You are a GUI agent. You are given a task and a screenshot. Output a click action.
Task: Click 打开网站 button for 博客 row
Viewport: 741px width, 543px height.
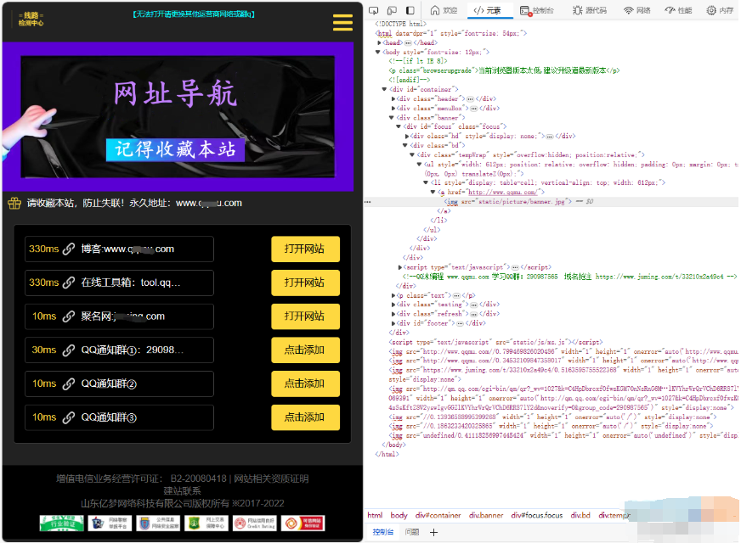click(x=305, y=249)
